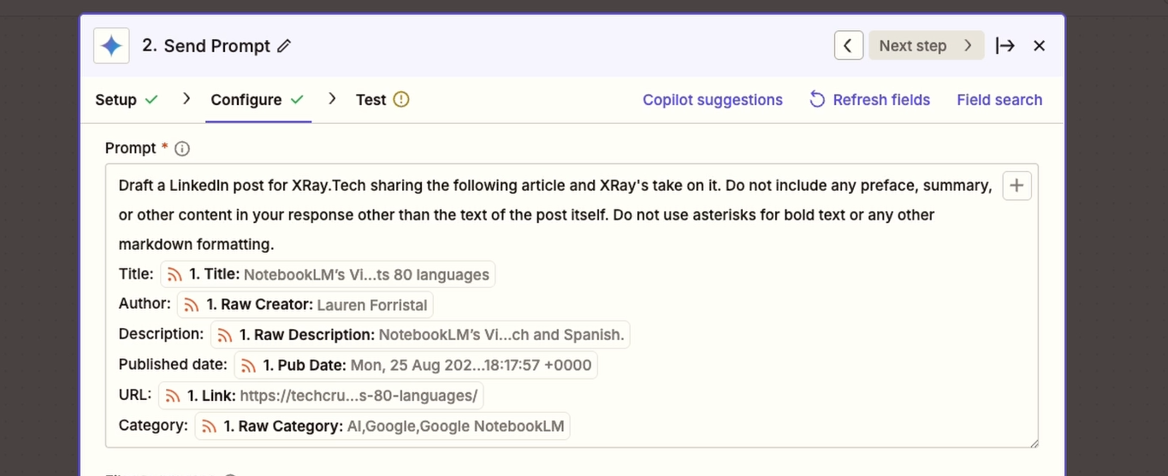Close the Send Prompt panel

coord(1040,46)
